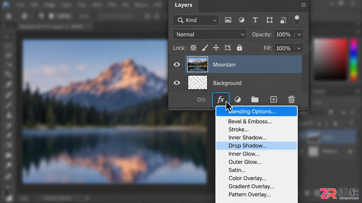Screen dimensions: 362x203
Task: Lock transparent pixels checkerboard icon
Action: tap(193, 48)
